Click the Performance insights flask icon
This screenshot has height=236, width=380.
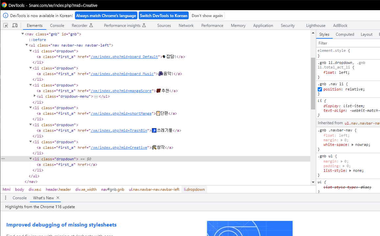point(144,25)
